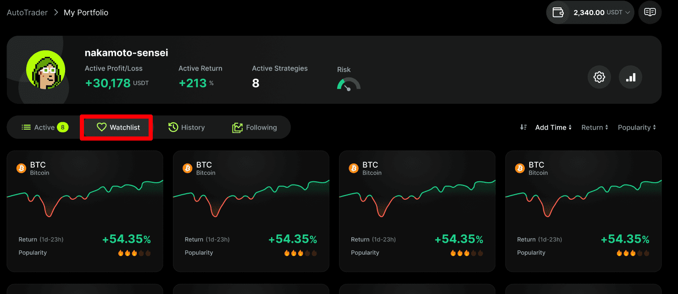Click the nakamoto-sensei username
The image size is (678, 294).
tap(126, 53)
